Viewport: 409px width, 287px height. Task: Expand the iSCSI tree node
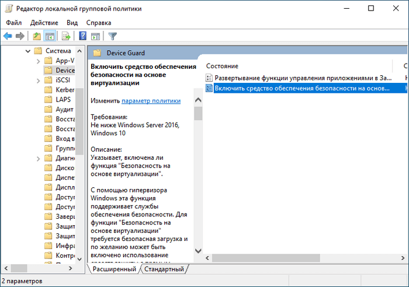pyautogui.click(x=39, y=80)
